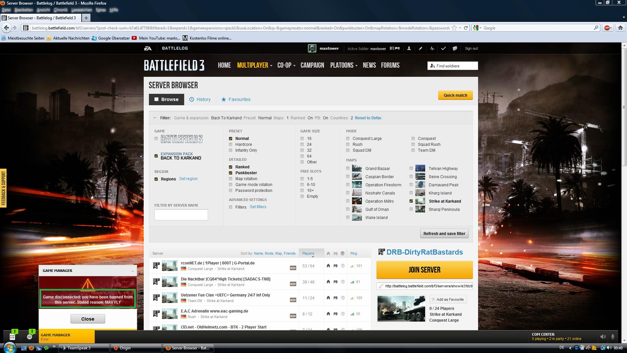
Task: Uncheck the Punkbuster checkbox
Action: (x=231, y=173)
